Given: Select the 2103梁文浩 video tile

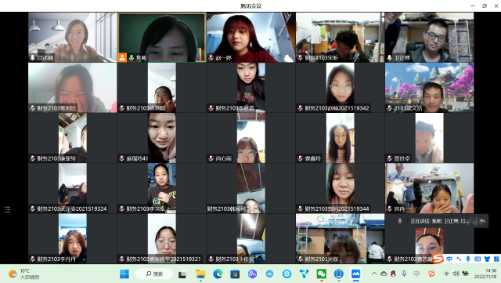Looking at the screenshot, I should (x=429, y=87).
